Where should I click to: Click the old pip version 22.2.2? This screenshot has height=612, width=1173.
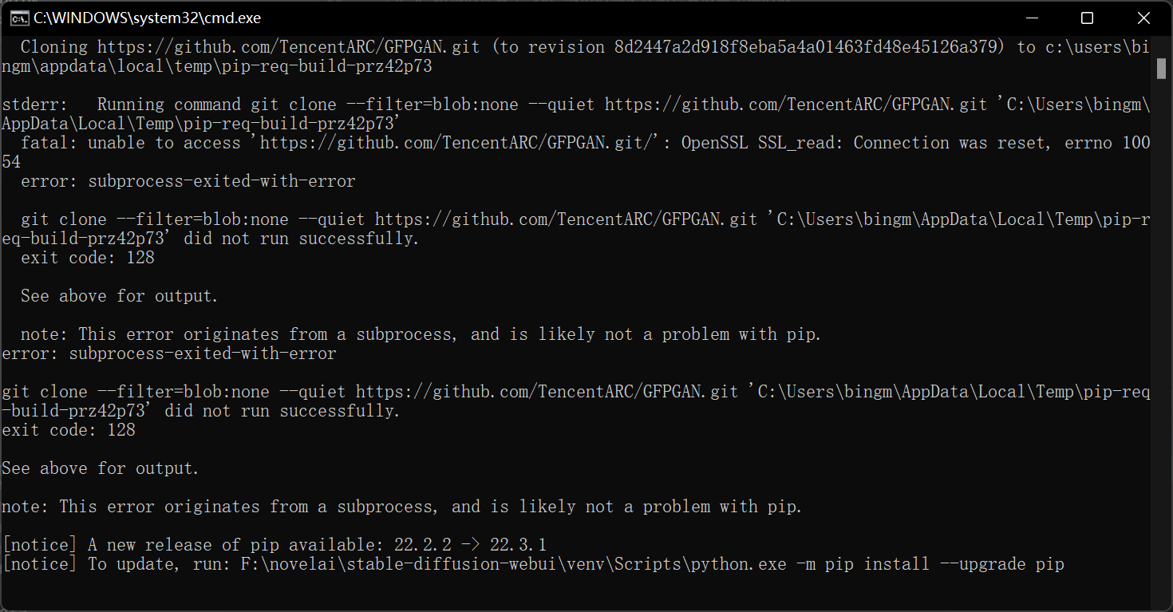[423, 545]
